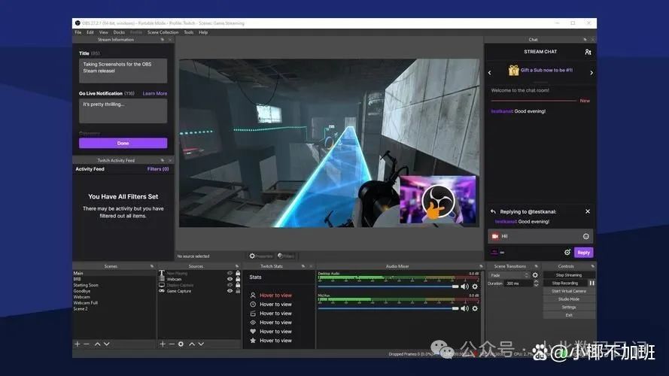Open the Fade transition properties gear
Screen dimensions: 669x376
[x=536, y=275]
